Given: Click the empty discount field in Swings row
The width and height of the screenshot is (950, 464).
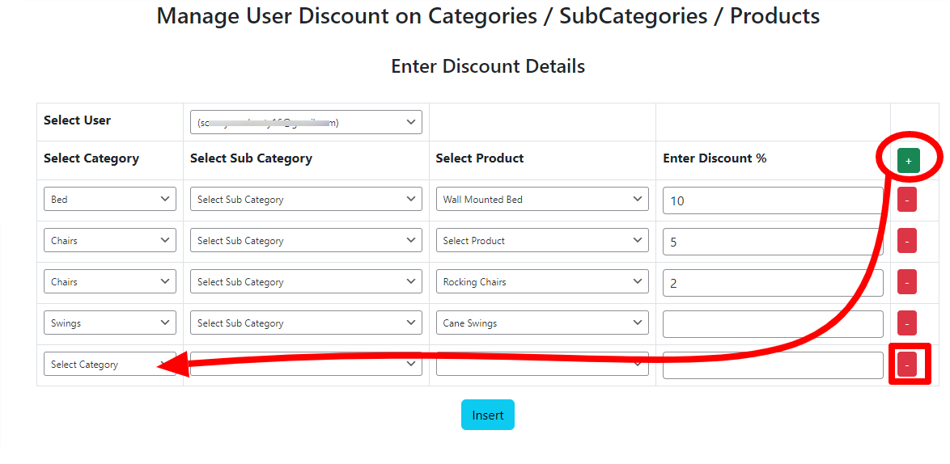Looking at the screenshot, I should coord(773,323).
